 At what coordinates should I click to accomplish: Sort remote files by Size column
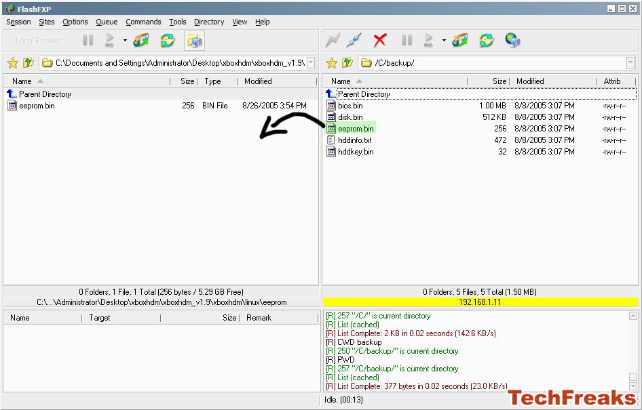tap(489, 81)
